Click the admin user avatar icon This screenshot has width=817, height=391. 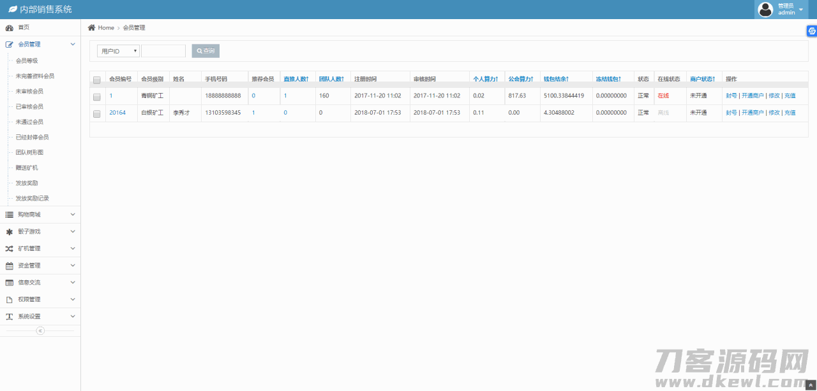[765, 10]
